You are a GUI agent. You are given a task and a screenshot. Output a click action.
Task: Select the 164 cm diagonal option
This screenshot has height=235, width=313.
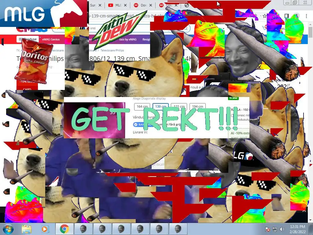142,106
